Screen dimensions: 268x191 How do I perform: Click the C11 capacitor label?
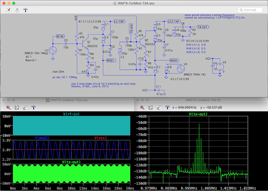click(x=158, y=87)
